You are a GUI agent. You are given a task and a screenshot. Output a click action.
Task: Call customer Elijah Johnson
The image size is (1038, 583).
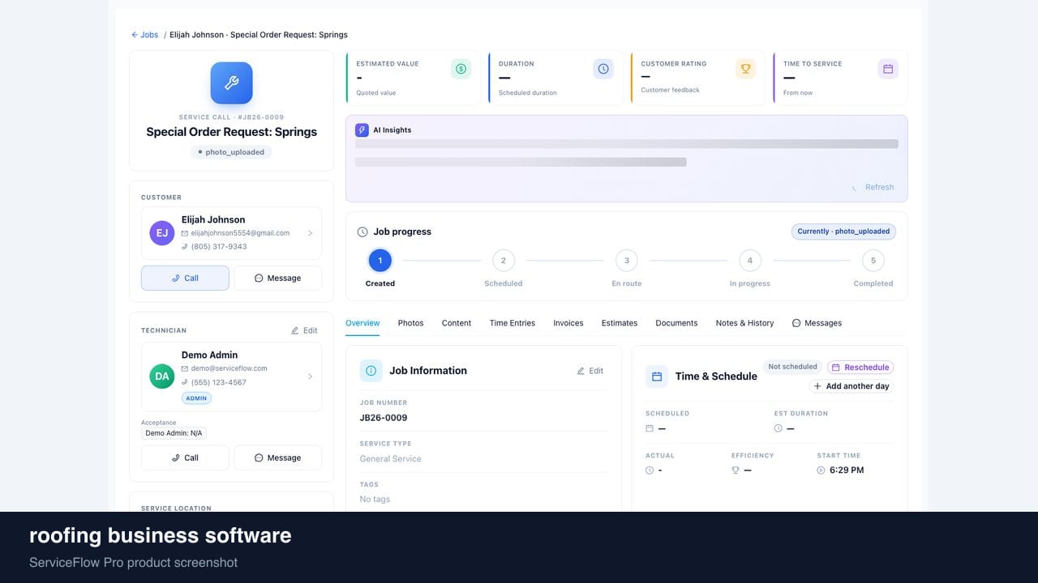point(185,278)
